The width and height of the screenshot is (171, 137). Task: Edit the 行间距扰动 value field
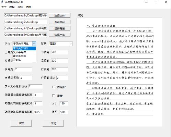tap(62, 78)
